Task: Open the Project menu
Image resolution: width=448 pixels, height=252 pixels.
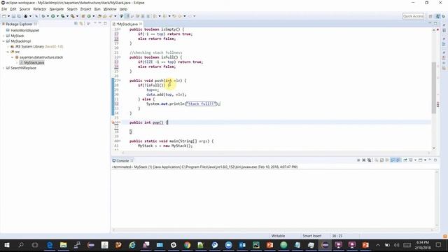Action: click(x=85, y=9)
